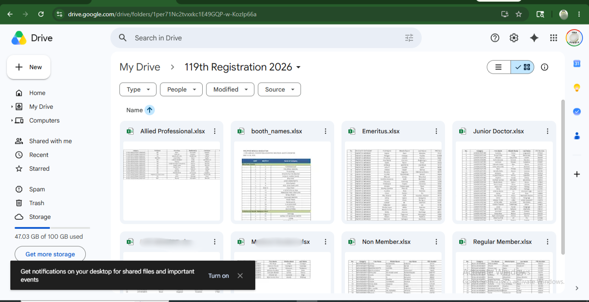Open Google Keep lightbulb side panel
The height and width of the screenshot is (302, 589).
(577, 88)
